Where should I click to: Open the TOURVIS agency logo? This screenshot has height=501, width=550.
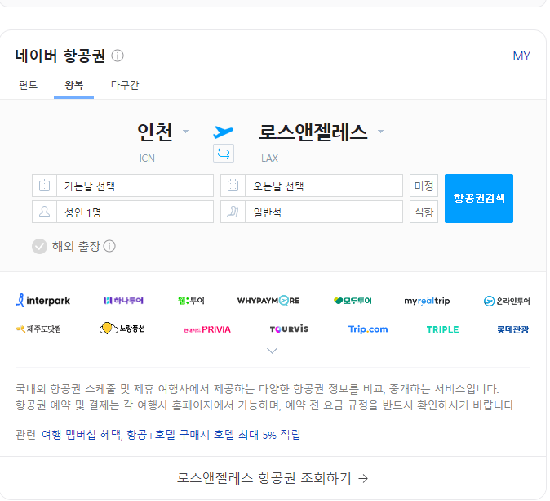pyautogui.click(x=289, y=329)
